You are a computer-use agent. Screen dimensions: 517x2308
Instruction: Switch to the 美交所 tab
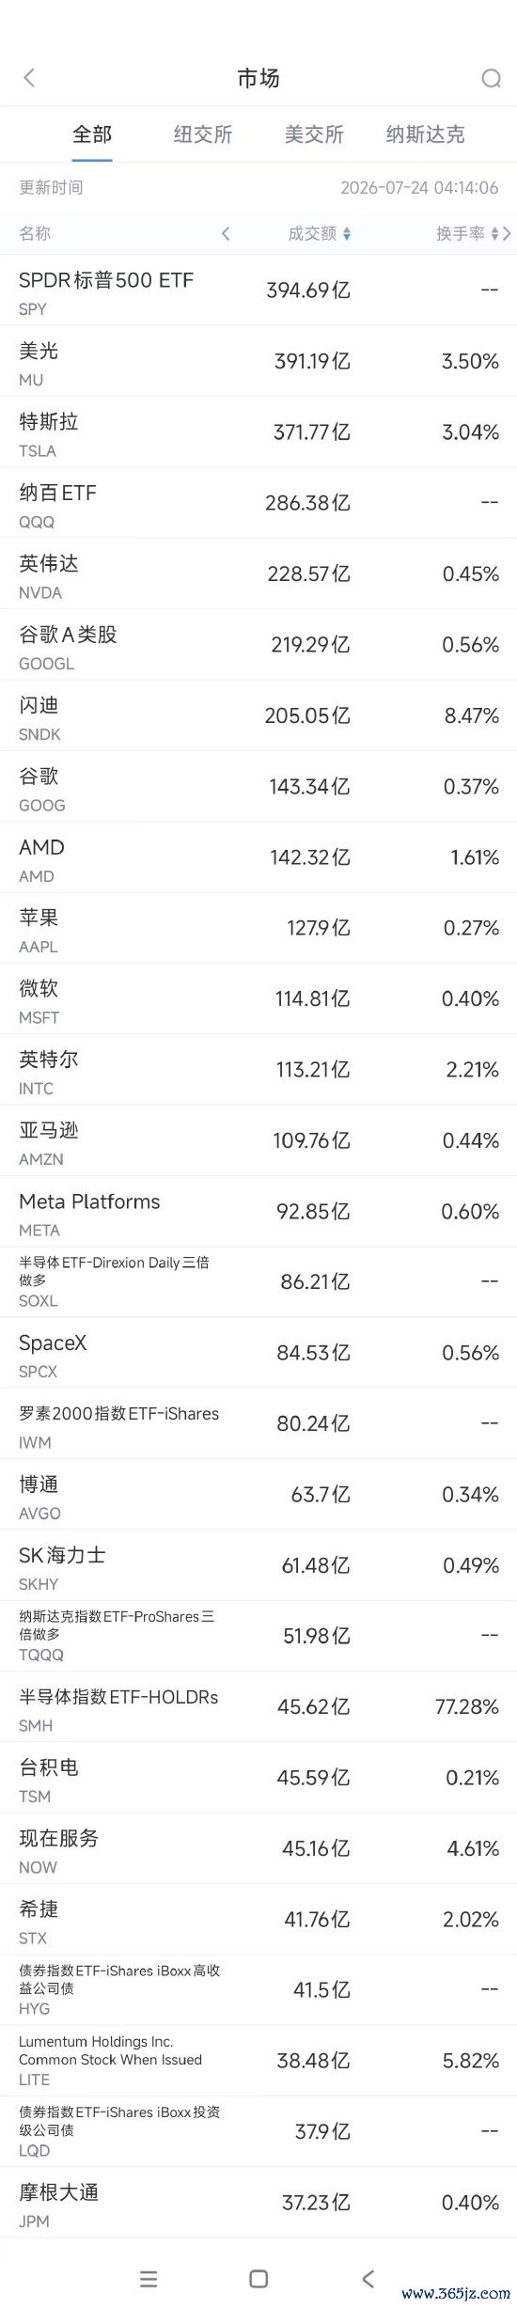[314, 134]
